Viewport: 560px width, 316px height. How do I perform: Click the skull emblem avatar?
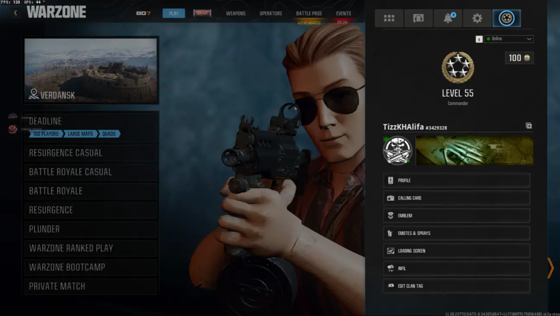coord(398,150)
